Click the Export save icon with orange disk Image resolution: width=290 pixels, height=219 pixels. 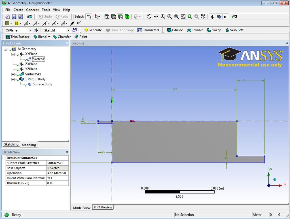click(21, 17)
